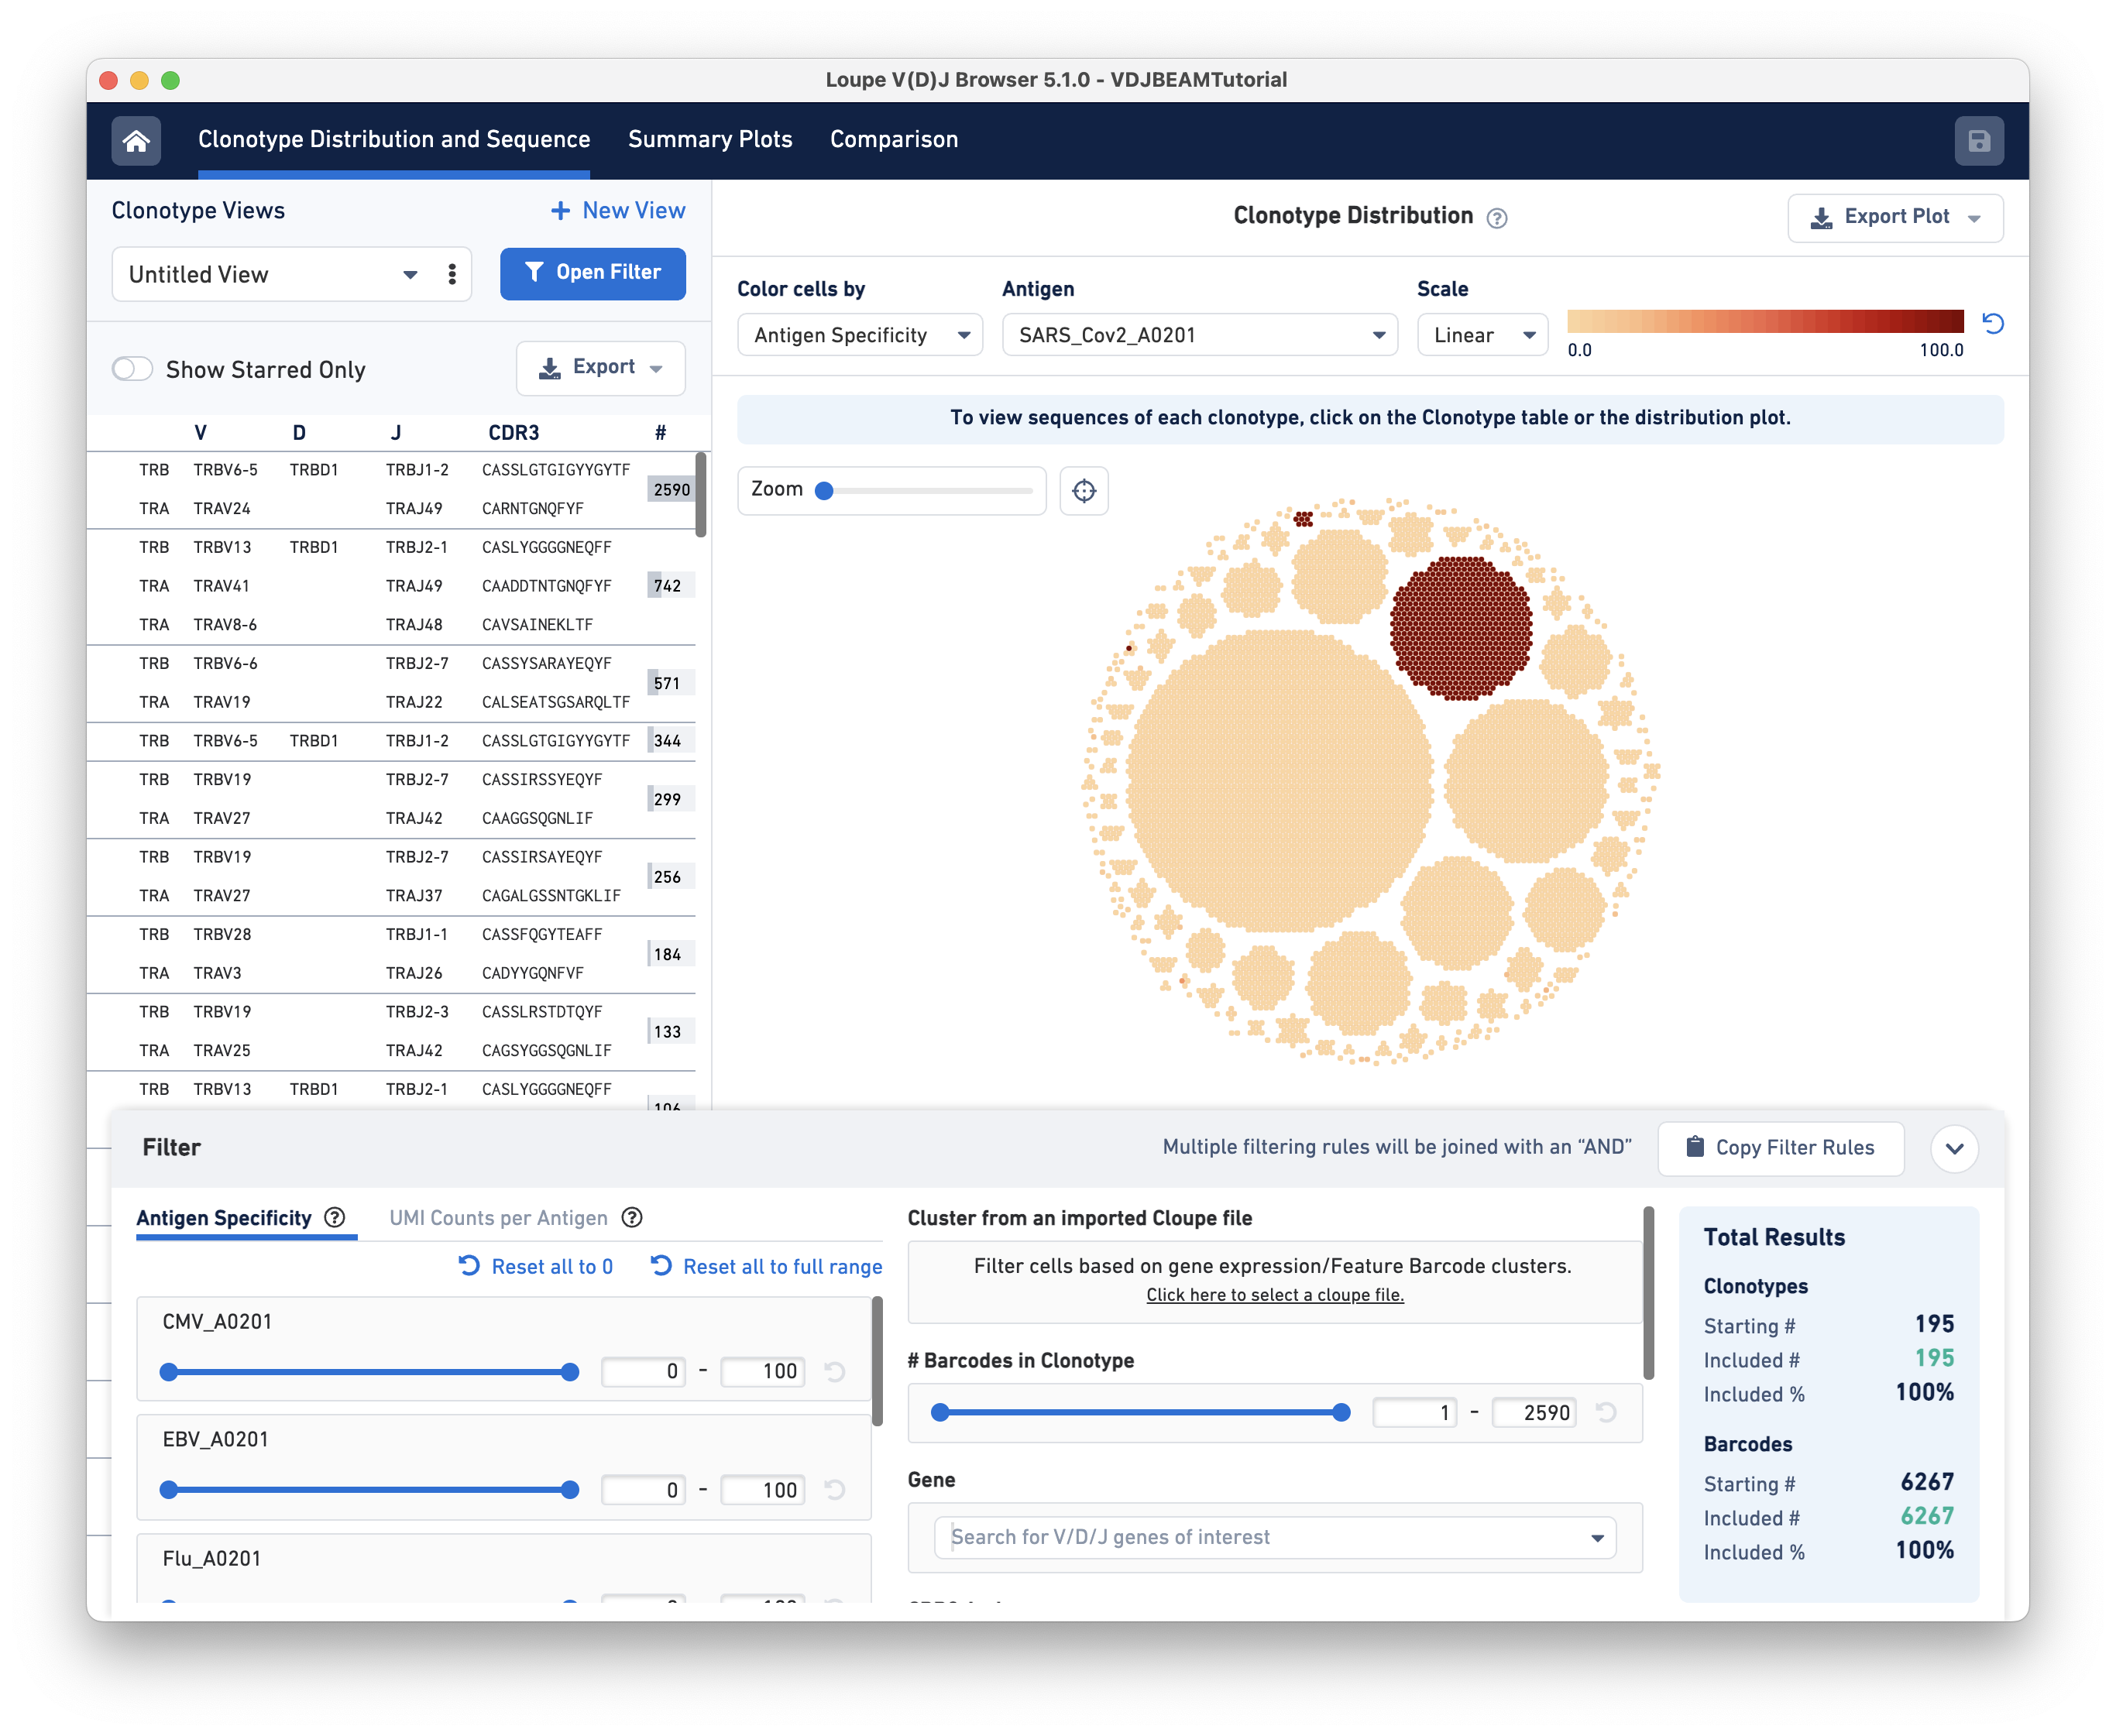
Task: Click the Home icon in the top navigation bar
Action: tap(136, 141)
